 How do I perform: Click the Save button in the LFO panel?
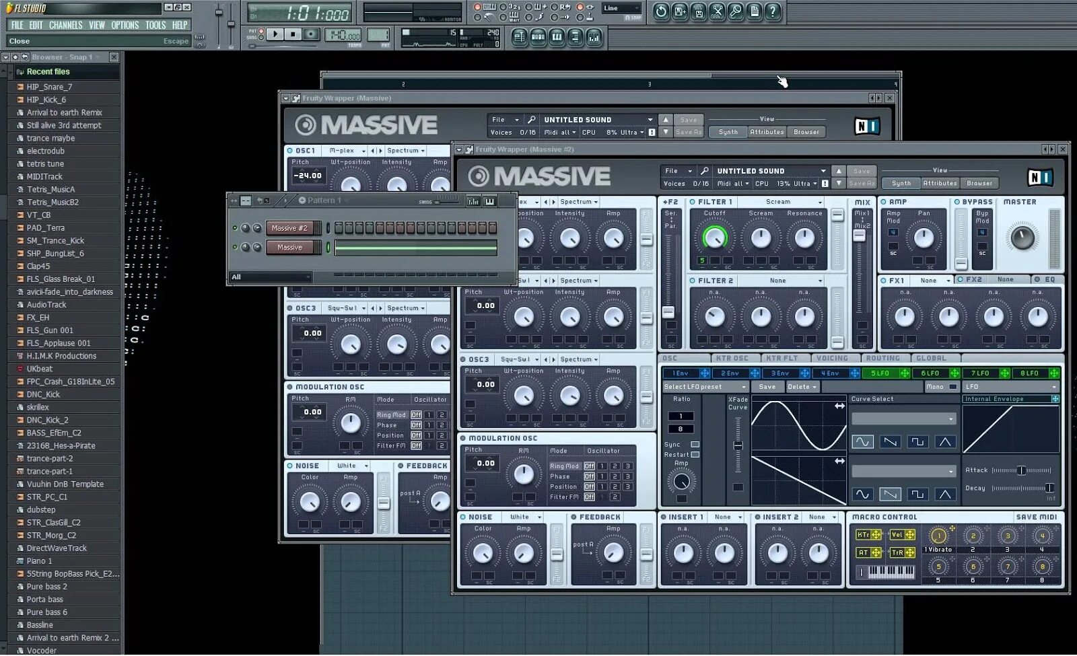[x=767, y=387]
